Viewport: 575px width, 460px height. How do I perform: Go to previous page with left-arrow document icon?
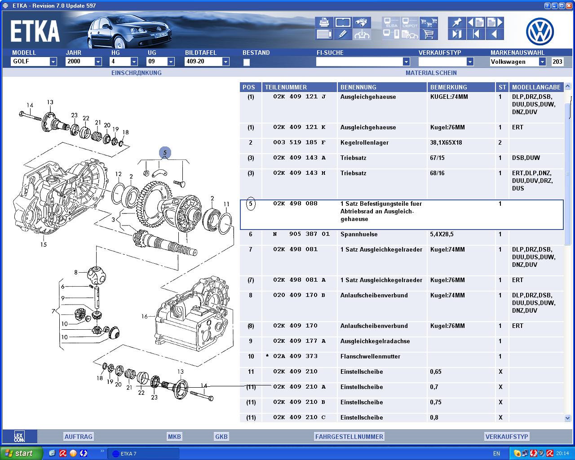[476, 22]
